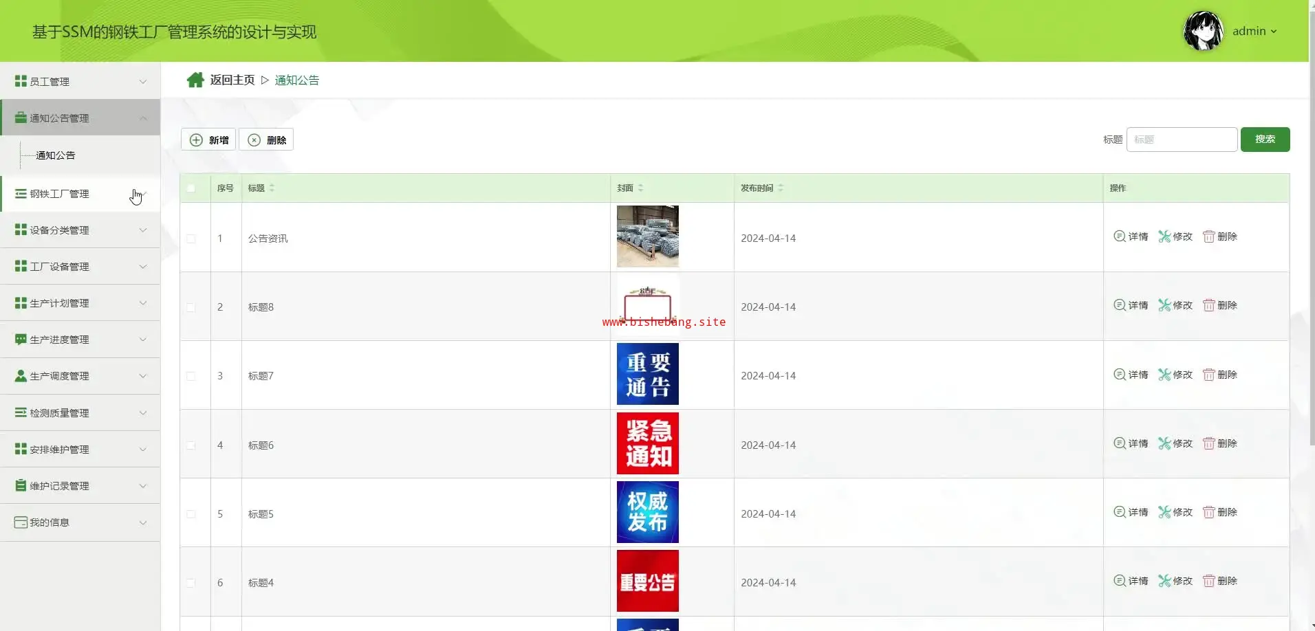Screen dimensions: 1315x631
Task: Click the 修改 tools icon for 公告资讯
Action: 1164,236
